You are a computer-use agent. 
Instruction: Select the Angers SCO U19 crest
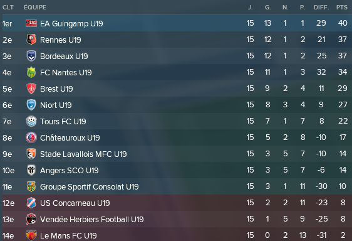(x=31, y=170)
